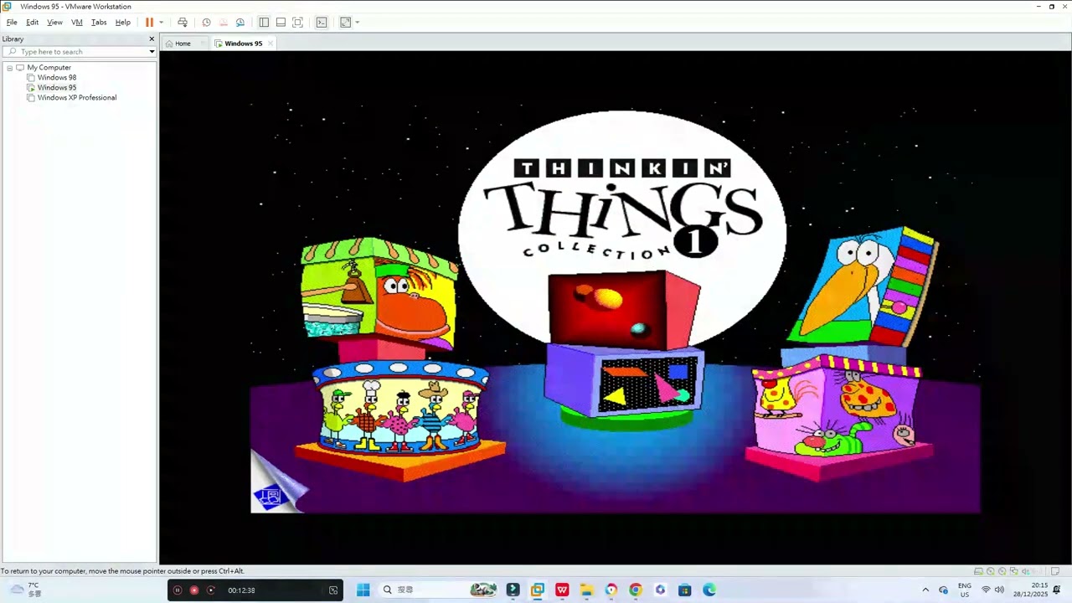1072x603 pixels.
Task: Click the second CD/DVD drive status icon
Action: [1002, 571]
